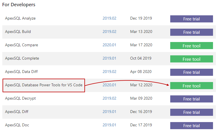217x132 pixels.
Task: Select the ApexSQL Compare product name
Action: [x=21, y=45]
